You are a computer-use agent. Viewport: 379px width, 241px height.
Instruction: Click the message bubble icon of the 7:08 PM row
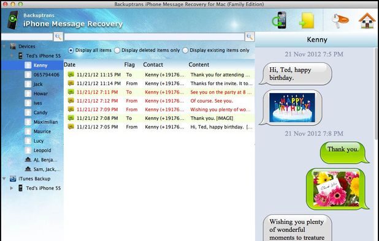71,118
